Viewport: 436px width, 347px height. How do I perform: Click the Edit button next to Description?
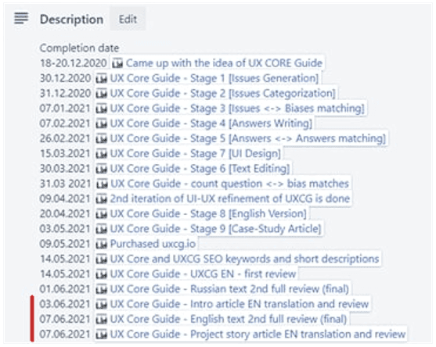[x=128, y=19]
